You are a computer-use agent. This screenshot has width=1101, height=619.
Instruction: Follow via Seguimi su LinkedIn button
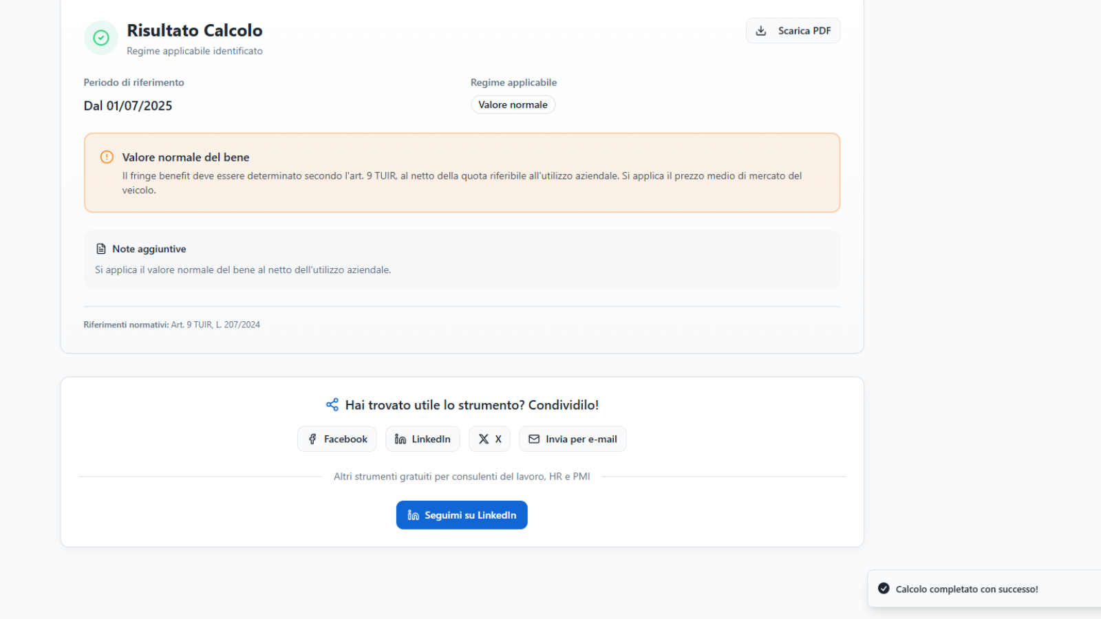pyautogui.click(x=462, y=515)
